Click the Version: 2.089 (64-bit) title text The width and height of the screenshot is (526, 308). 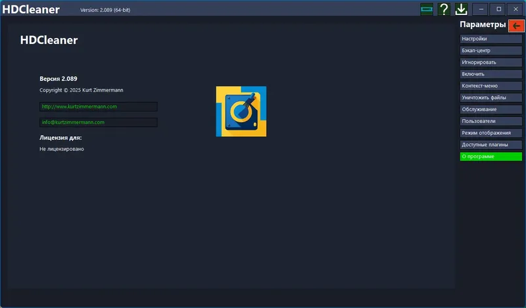pyautogui.click(x=105, y=10)
